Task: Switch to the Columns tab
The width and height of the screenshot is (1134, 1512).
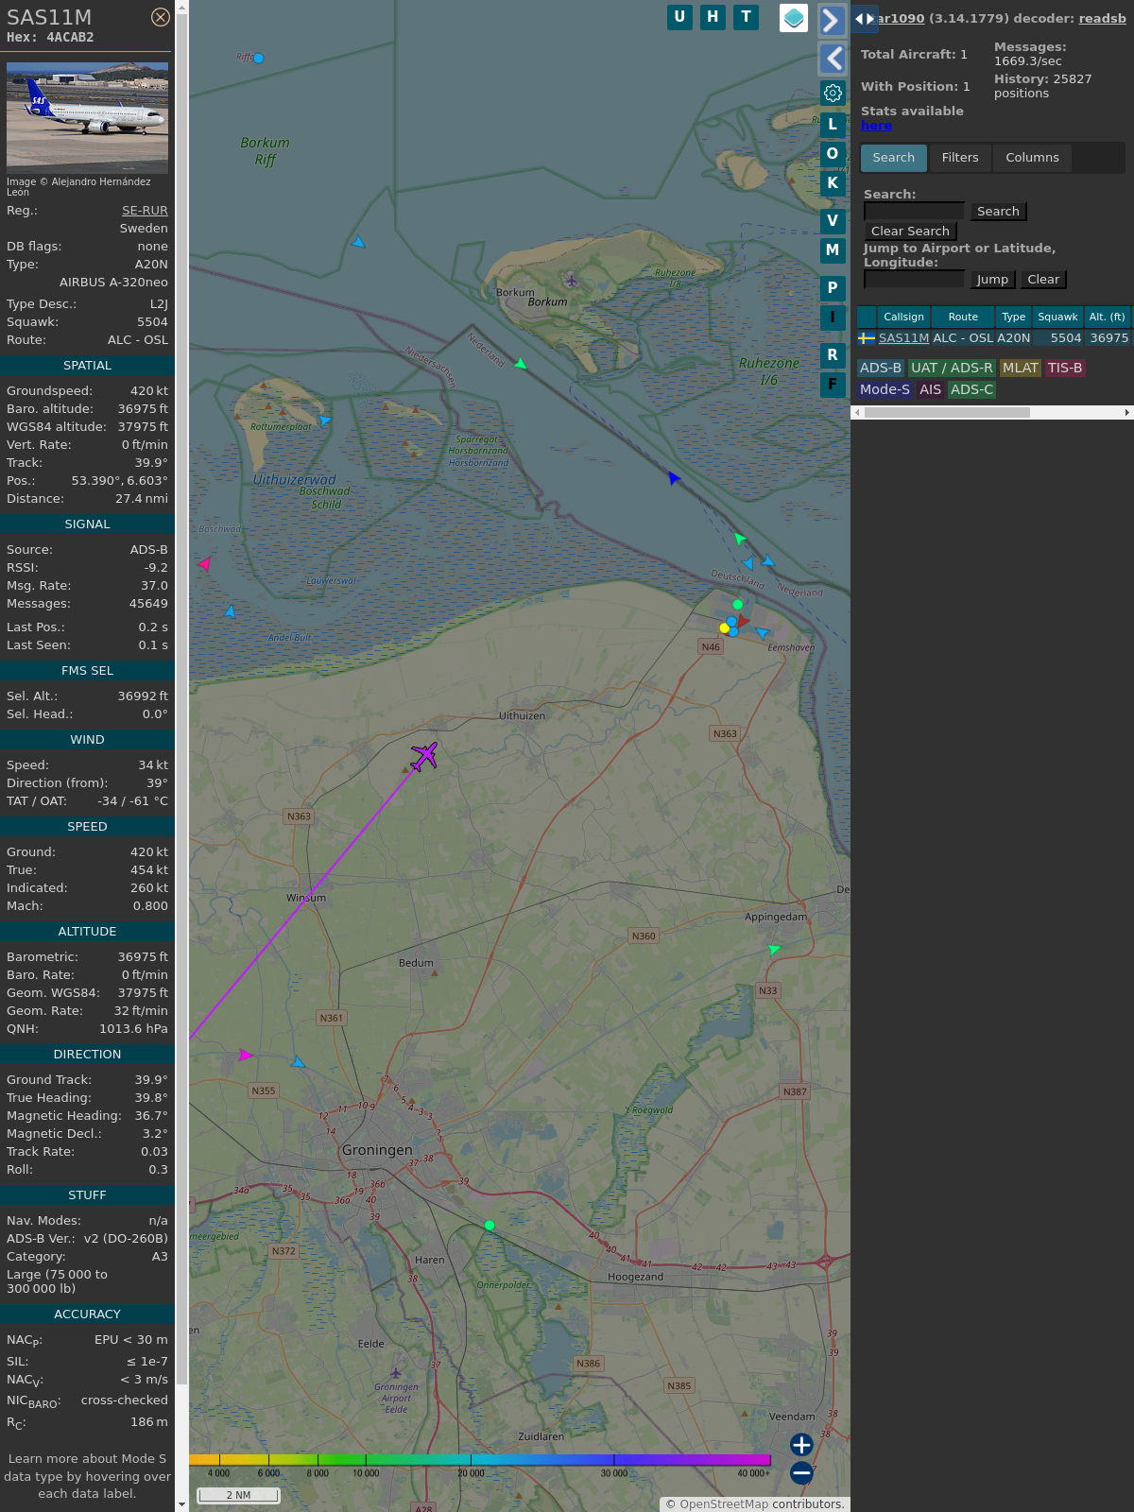Action: pyautogui.click(x=1032, y=158)
